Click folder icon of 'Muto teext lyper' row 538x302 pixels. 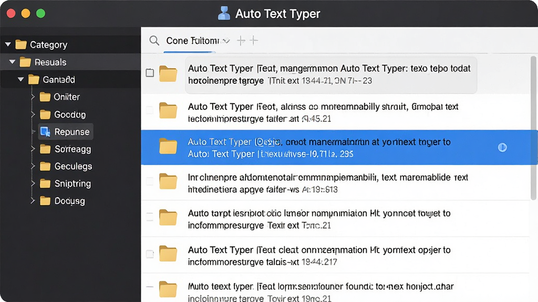pos(168,289)
